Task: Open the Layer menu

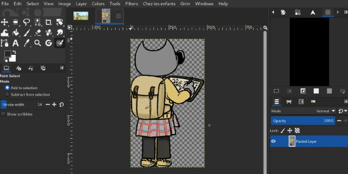Action: (x=81, y=4)
